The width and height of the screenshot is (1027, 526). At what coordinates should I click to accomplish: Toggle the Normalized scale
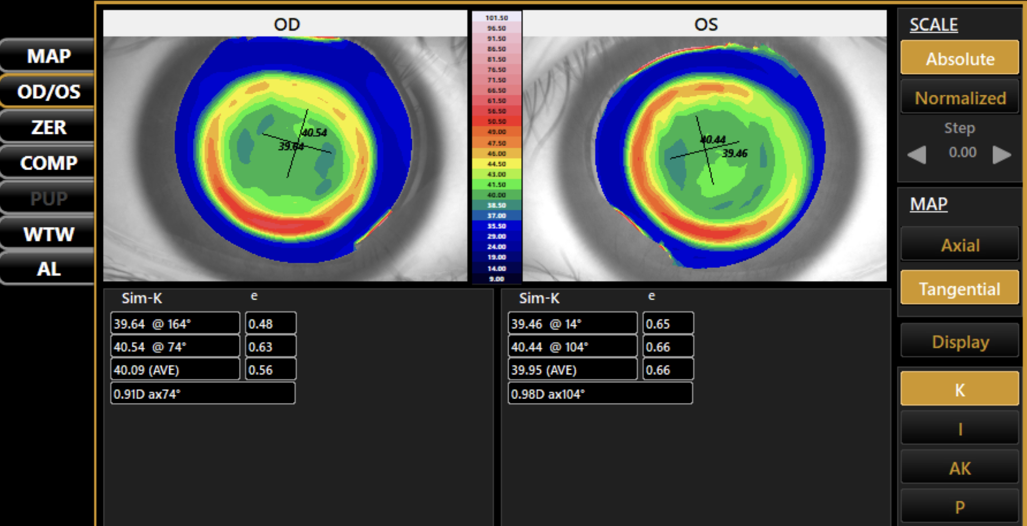pos(959,98)
